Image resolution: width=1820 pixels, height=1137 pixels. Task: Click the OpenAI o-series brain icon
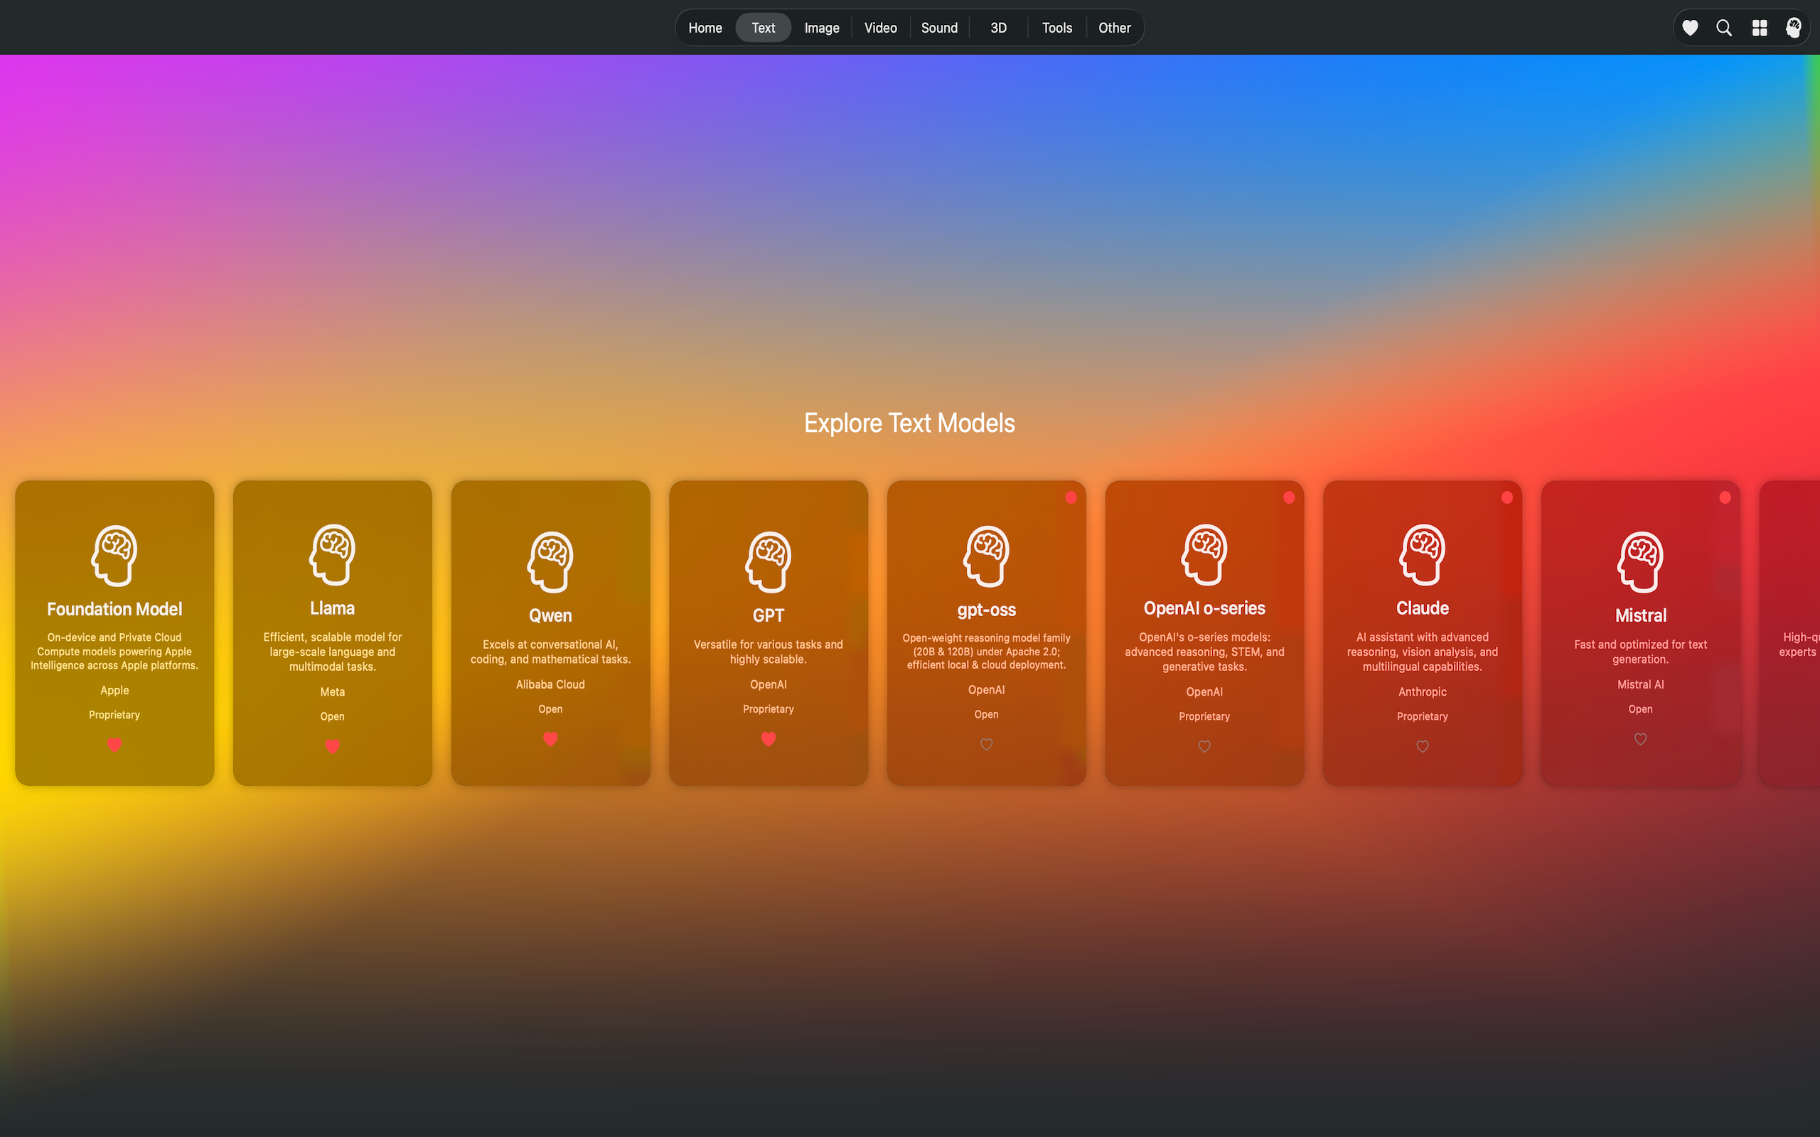coord(1205,554)
